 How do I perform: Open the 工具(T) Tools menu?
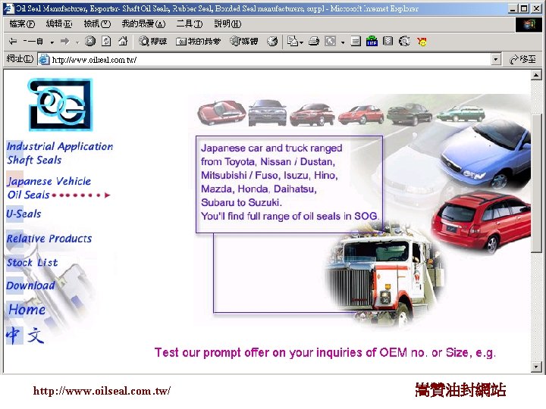click(190, 23)
